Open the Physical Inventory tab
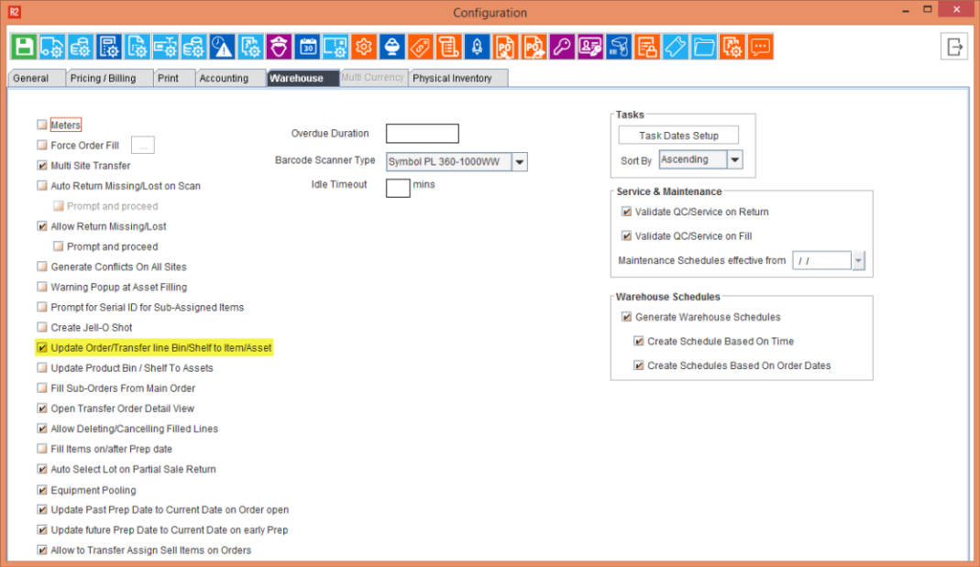The width and height of the screenshot is (980, 567). [x=453, y=79]
